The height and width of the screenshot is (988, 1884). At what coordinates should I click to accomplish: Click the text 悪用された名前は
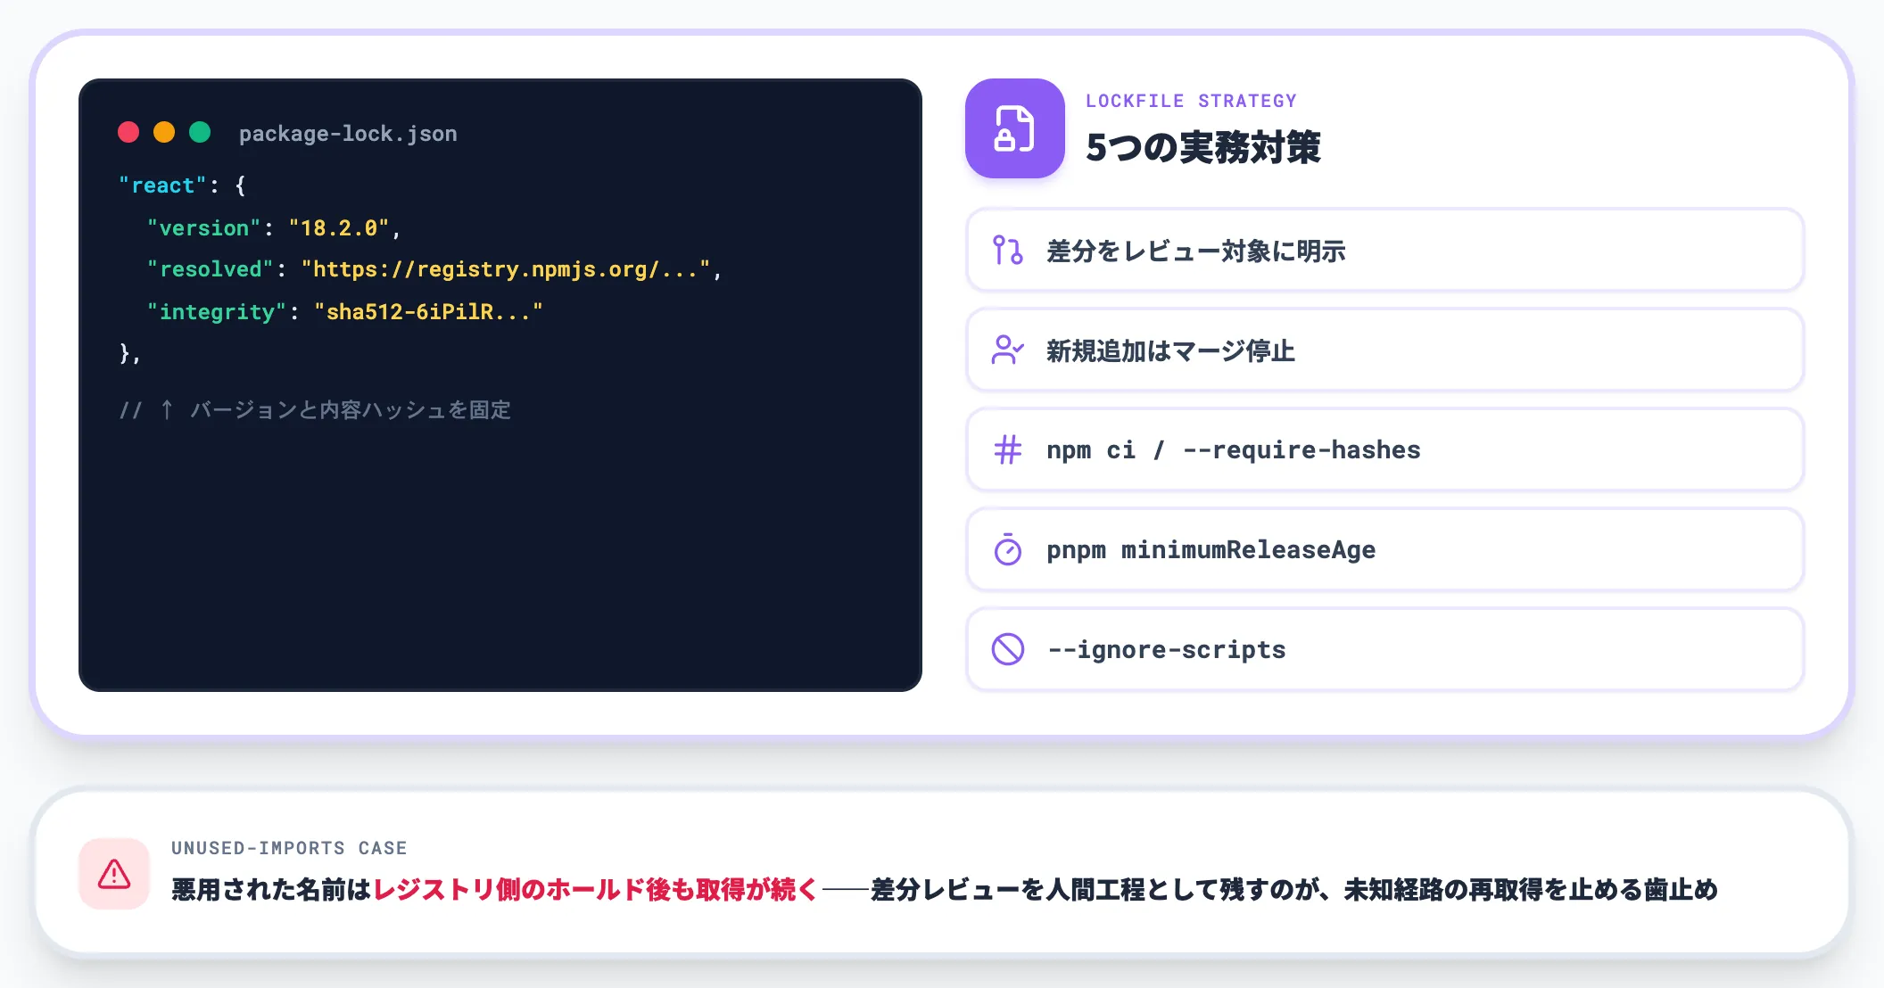(271, 889)
